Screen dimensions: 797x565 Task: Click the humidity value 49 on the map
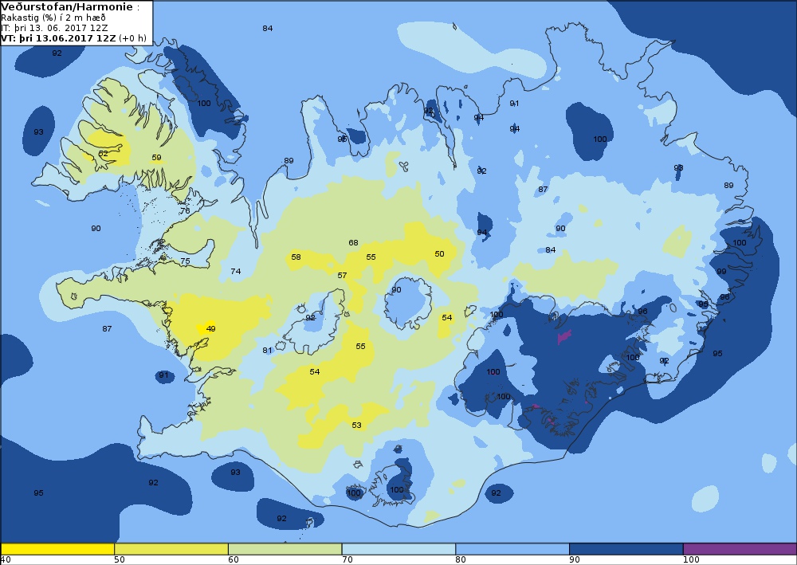point(211,329)
